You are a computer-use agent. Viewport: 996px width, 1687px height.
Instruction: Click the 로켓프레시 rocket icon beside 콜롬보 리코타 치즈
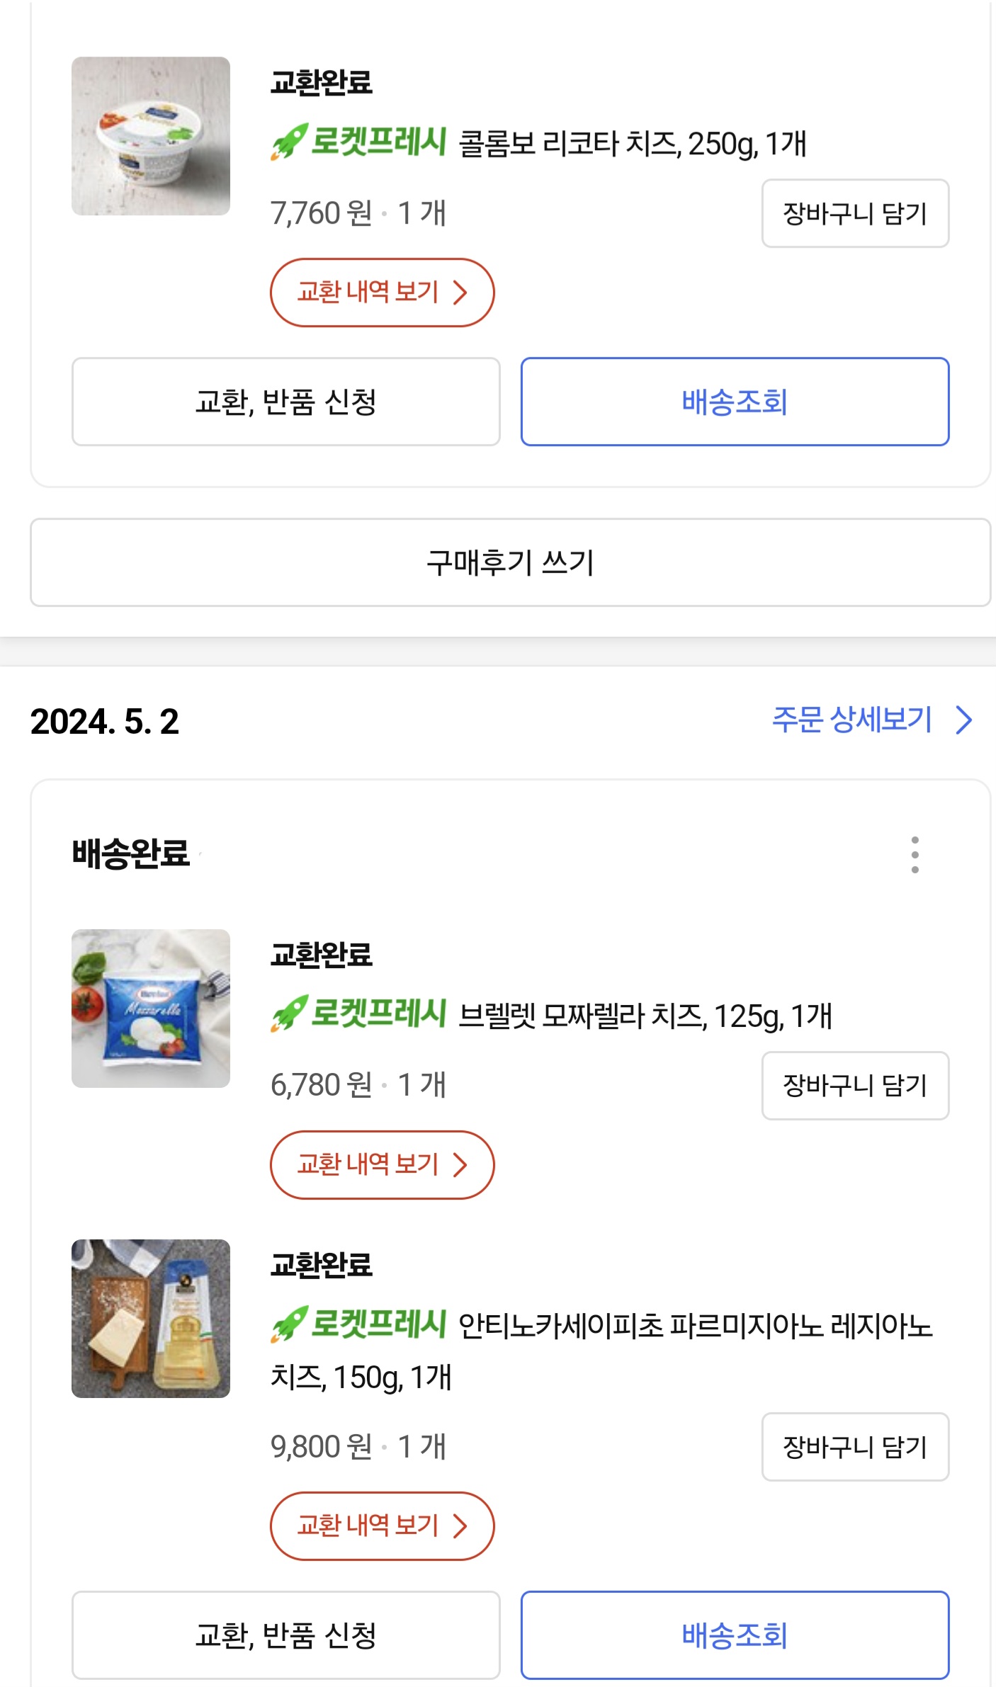click(289, 142)
